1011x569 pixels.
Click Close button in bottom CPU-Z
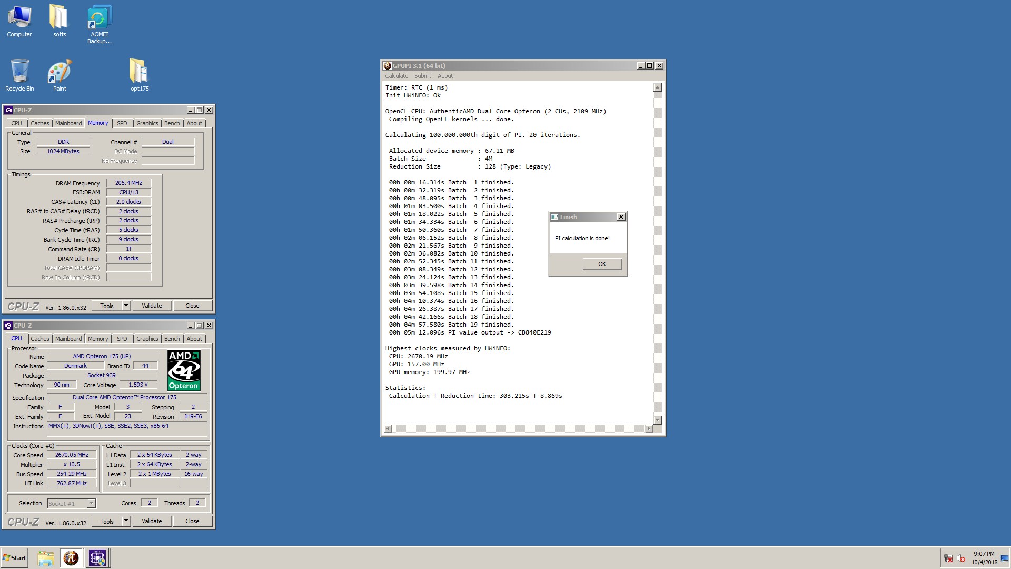tap(192, 521)
